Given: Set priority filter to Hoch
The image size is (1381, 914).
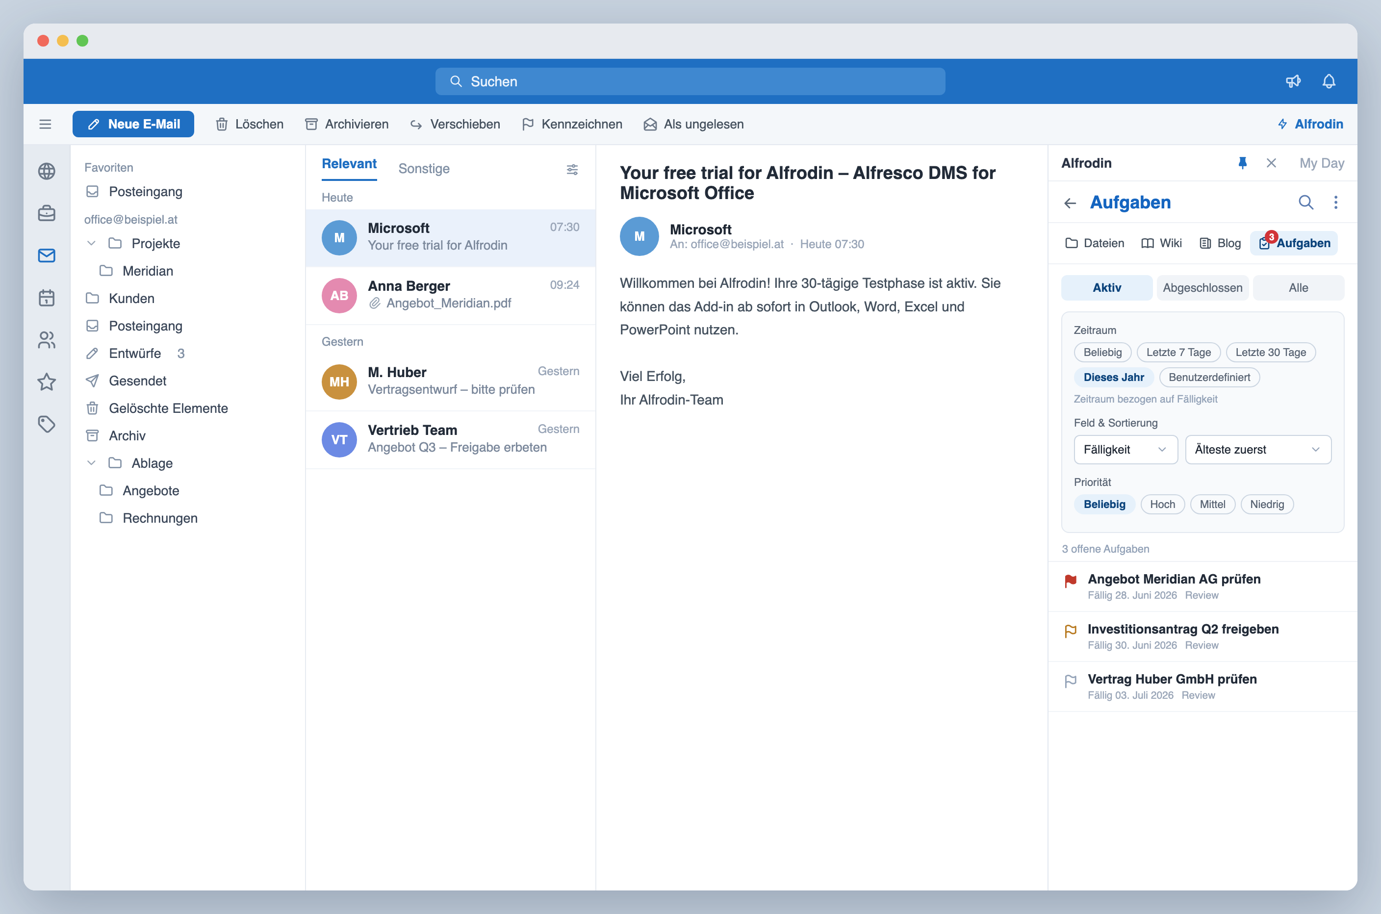Looking at the screenshot, I should pos(1162,504).
